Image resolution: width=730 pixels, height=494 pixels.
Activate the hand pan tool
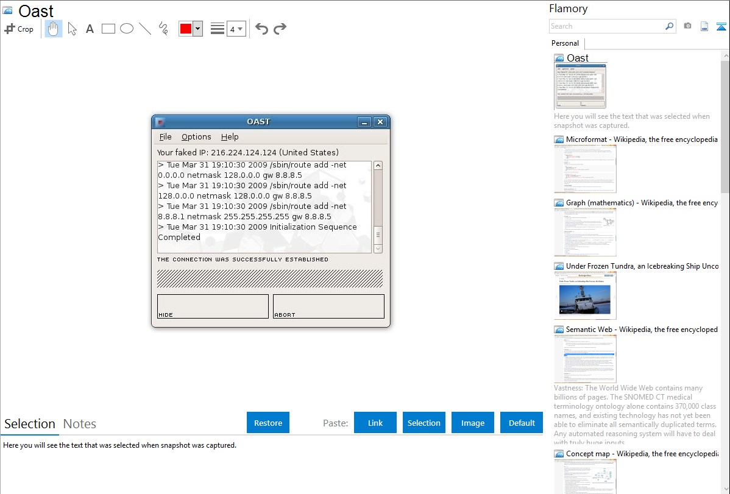[x=53, y=29]
